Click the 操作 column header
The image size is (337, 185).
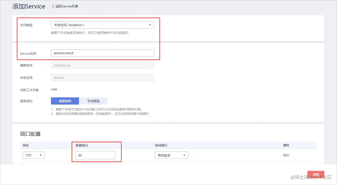tap(286, 145)
